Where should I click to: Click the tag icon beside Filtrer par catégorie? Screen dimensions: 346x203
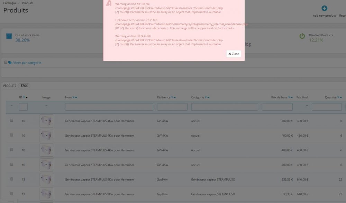(x=10, y=63)
